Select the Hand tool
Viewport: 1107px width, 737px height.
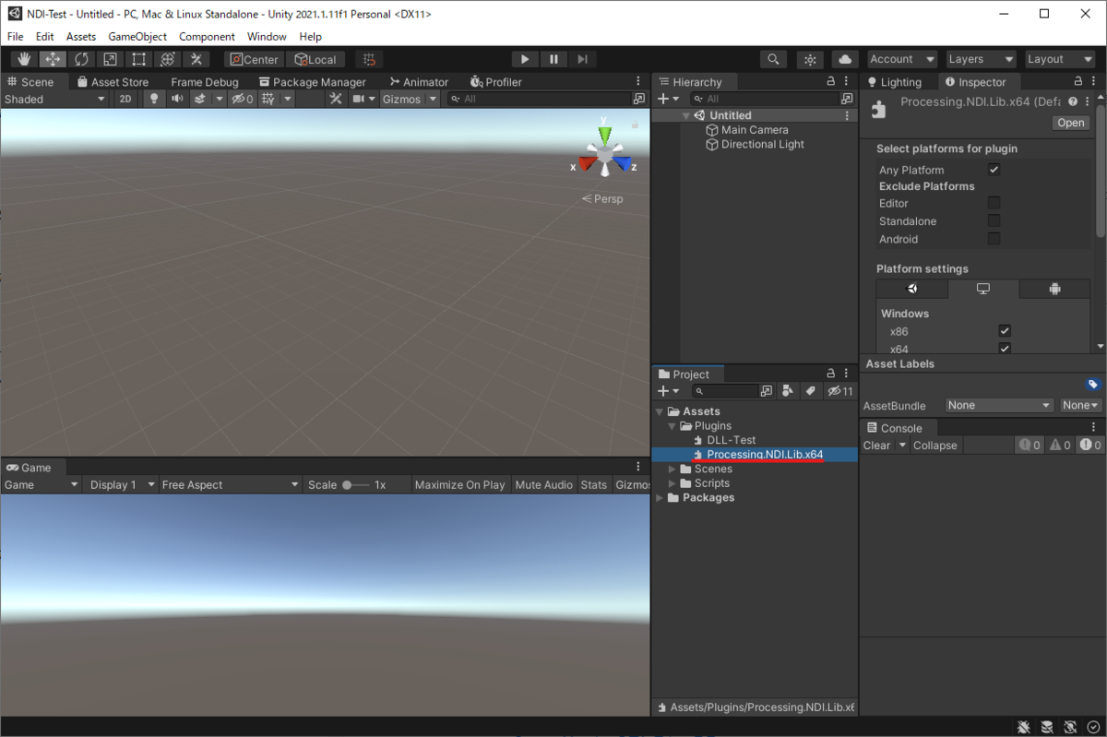pyautogui.click(x=24, y=59)
